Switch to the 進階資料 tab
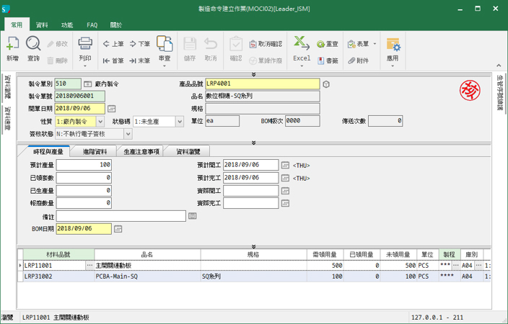The image size is (508, 324). [x=95, y=152]
